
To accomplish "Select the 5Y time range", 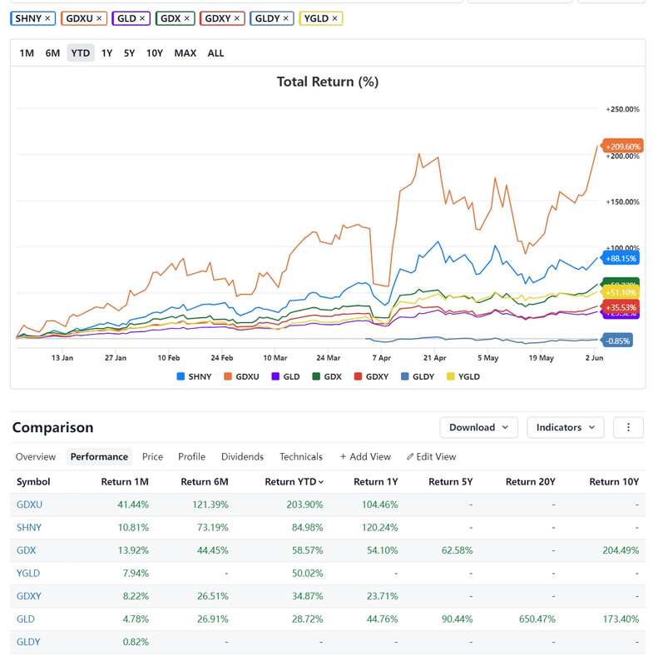I will [130, 53].
